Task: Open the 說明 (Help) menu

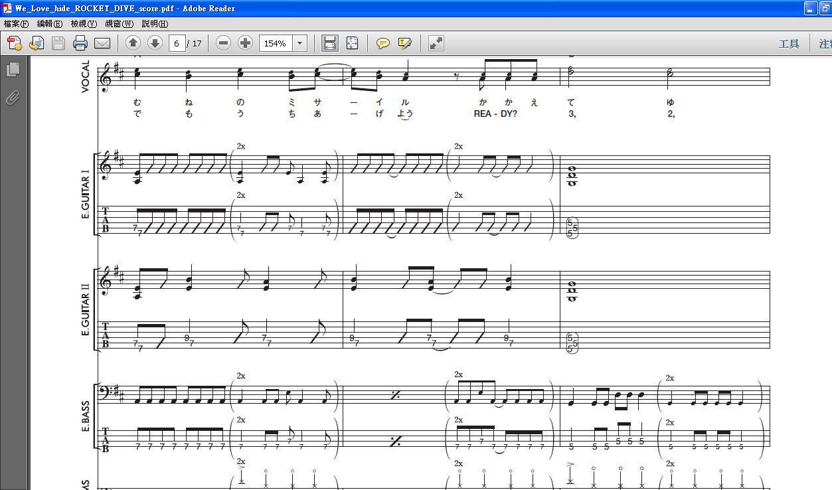Action: pyautogui.click(x=154, y=24)
